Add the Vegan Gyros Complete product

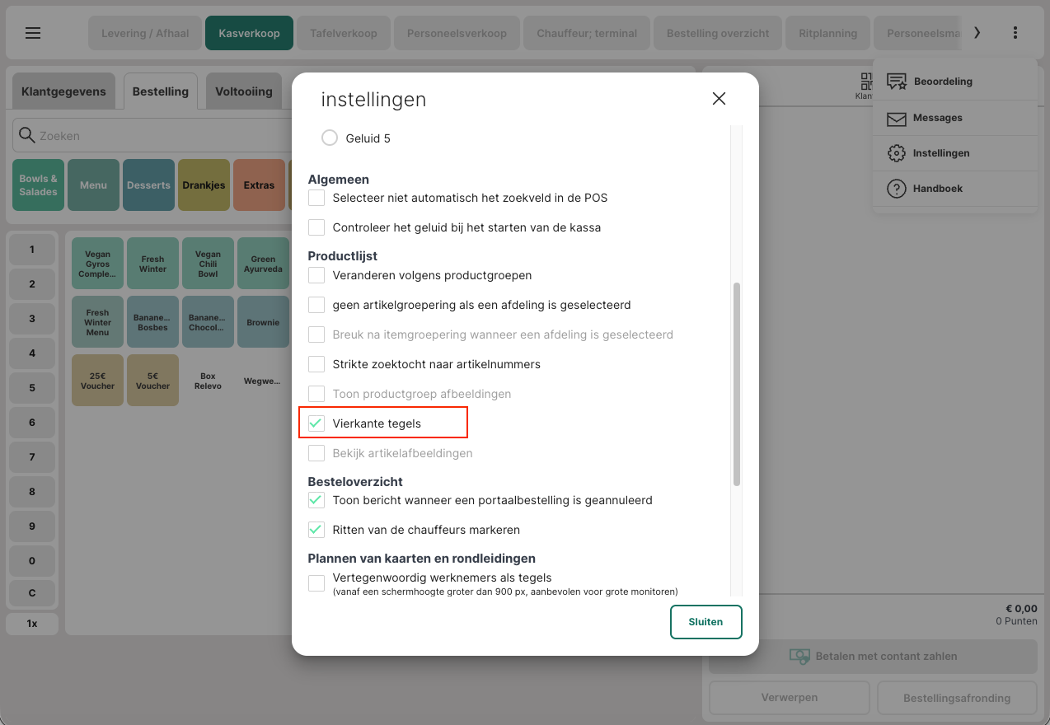pyautogui.click(x=97, y=264)
